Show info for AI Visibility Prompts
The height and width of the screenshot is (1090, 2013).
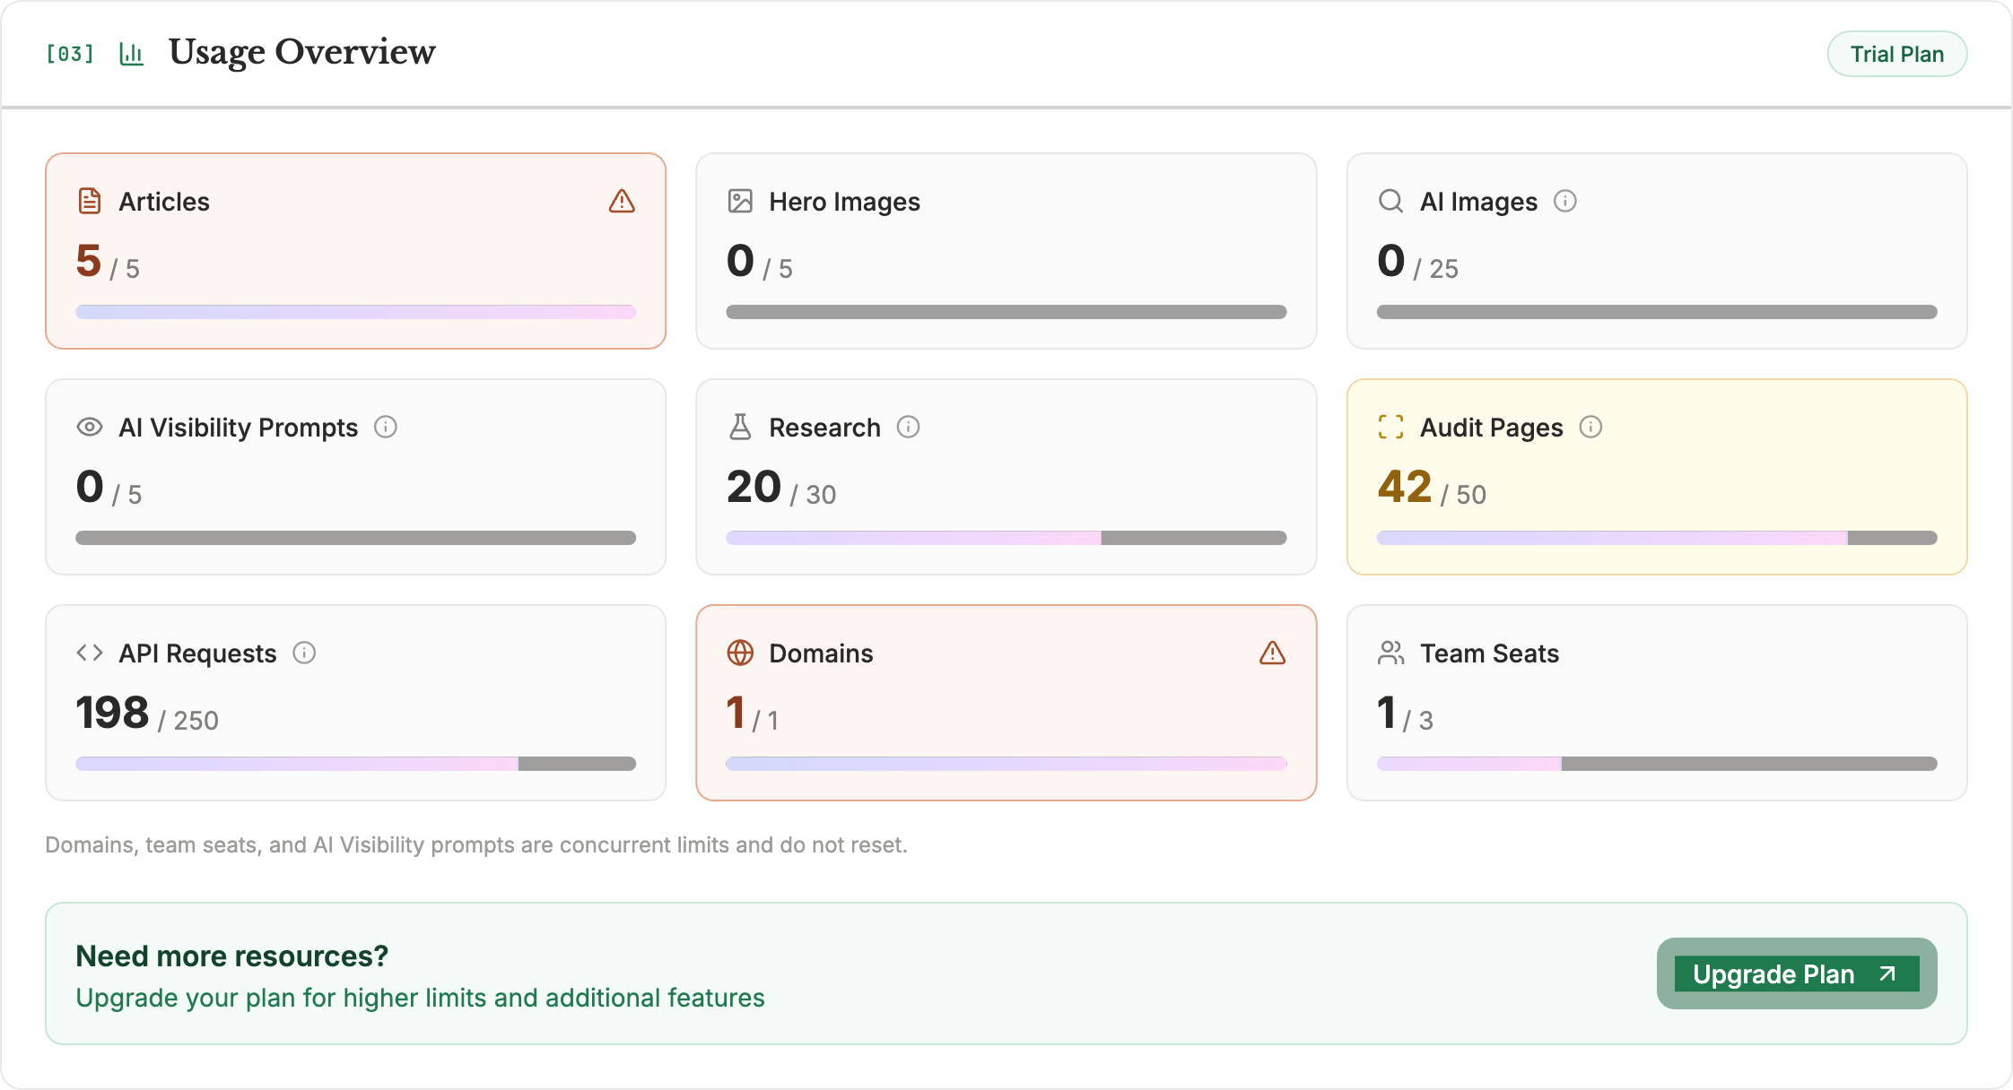click(386, 427)
